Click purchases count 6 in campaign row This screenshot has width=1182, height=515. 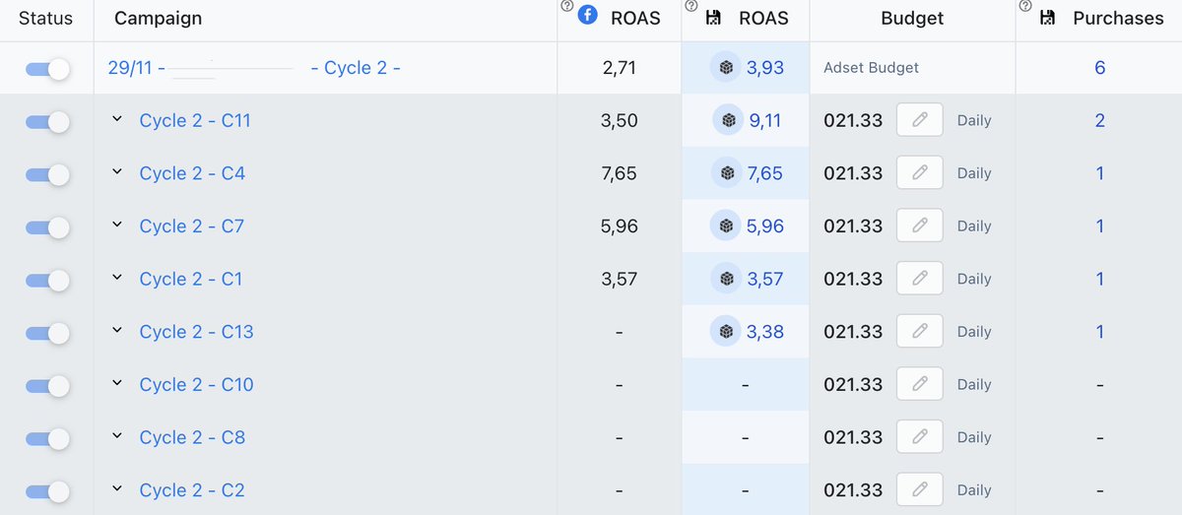(1099, 68)
